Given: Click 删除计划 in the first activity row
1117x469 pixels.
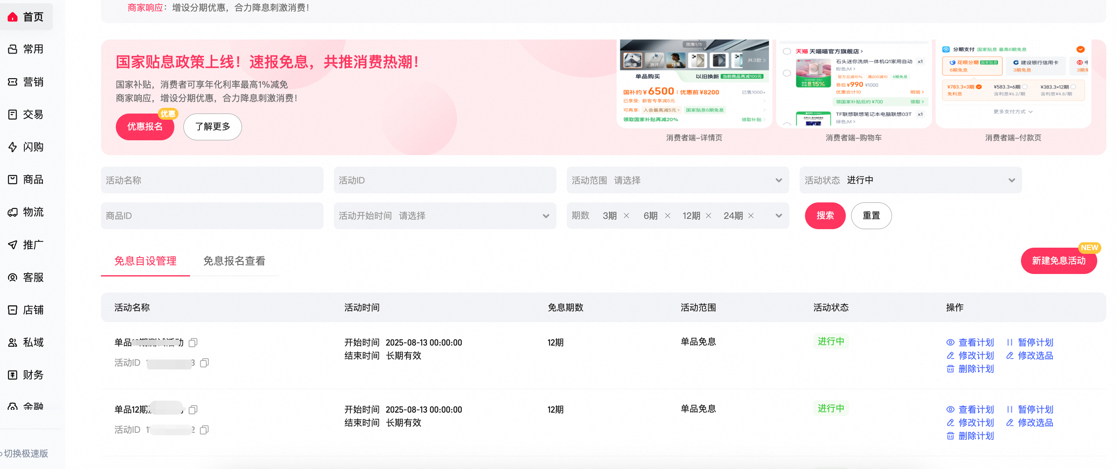Looking at the screenshot, I should pos(970,369).
